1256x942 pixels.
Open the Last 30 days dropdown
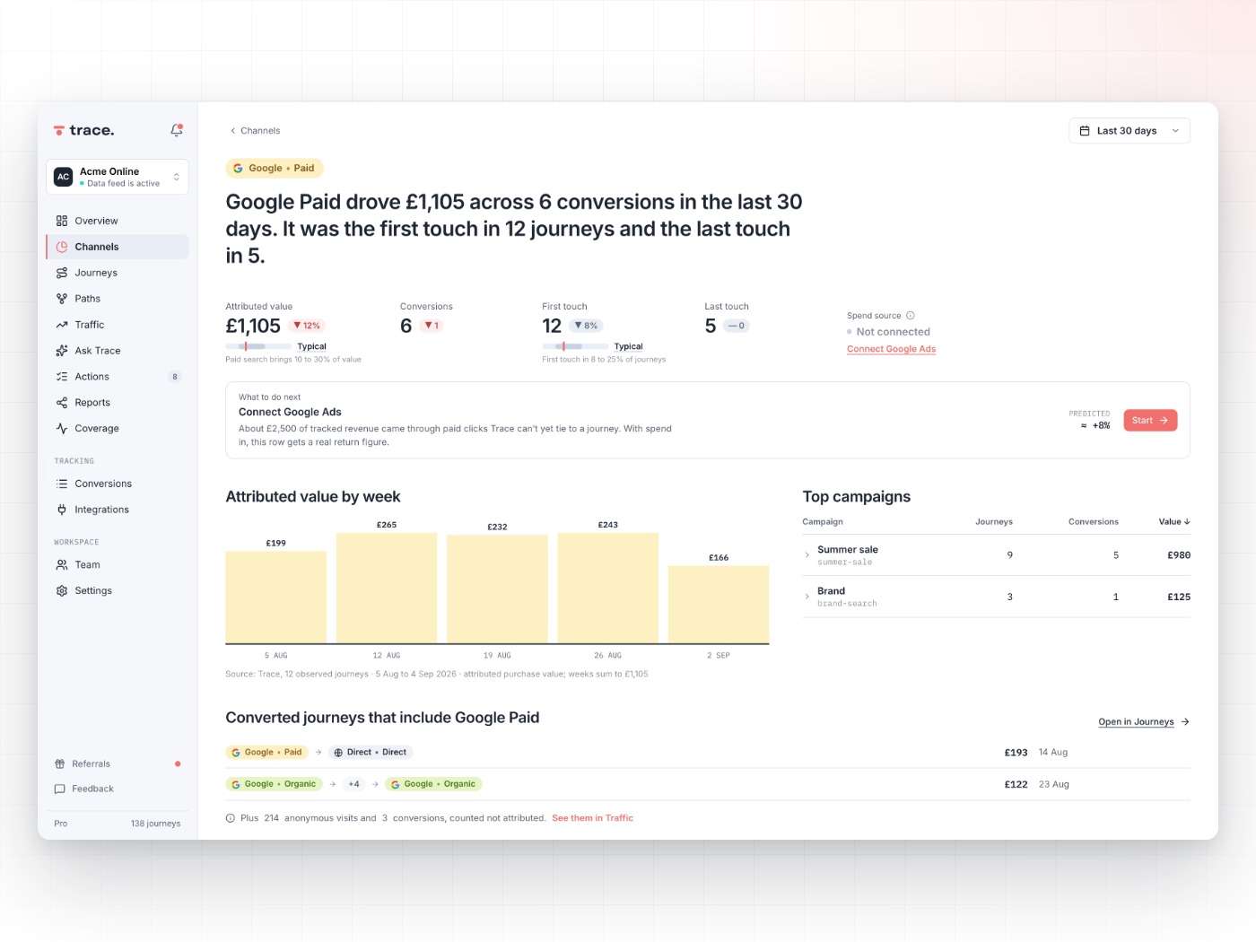[x=1130, y=131]
